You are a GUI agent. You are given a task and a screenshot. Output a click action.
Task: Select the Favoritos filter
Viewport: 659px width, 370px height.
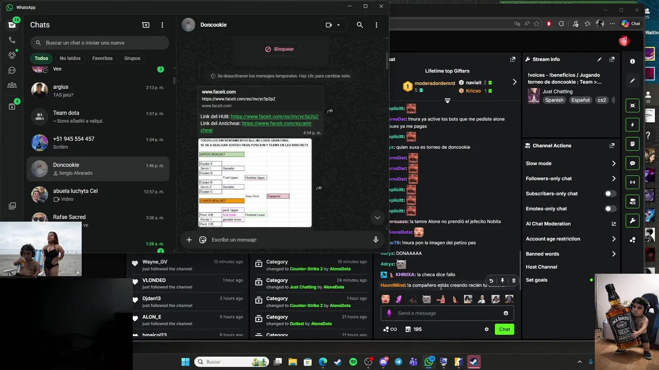click(x=102, y=58)
